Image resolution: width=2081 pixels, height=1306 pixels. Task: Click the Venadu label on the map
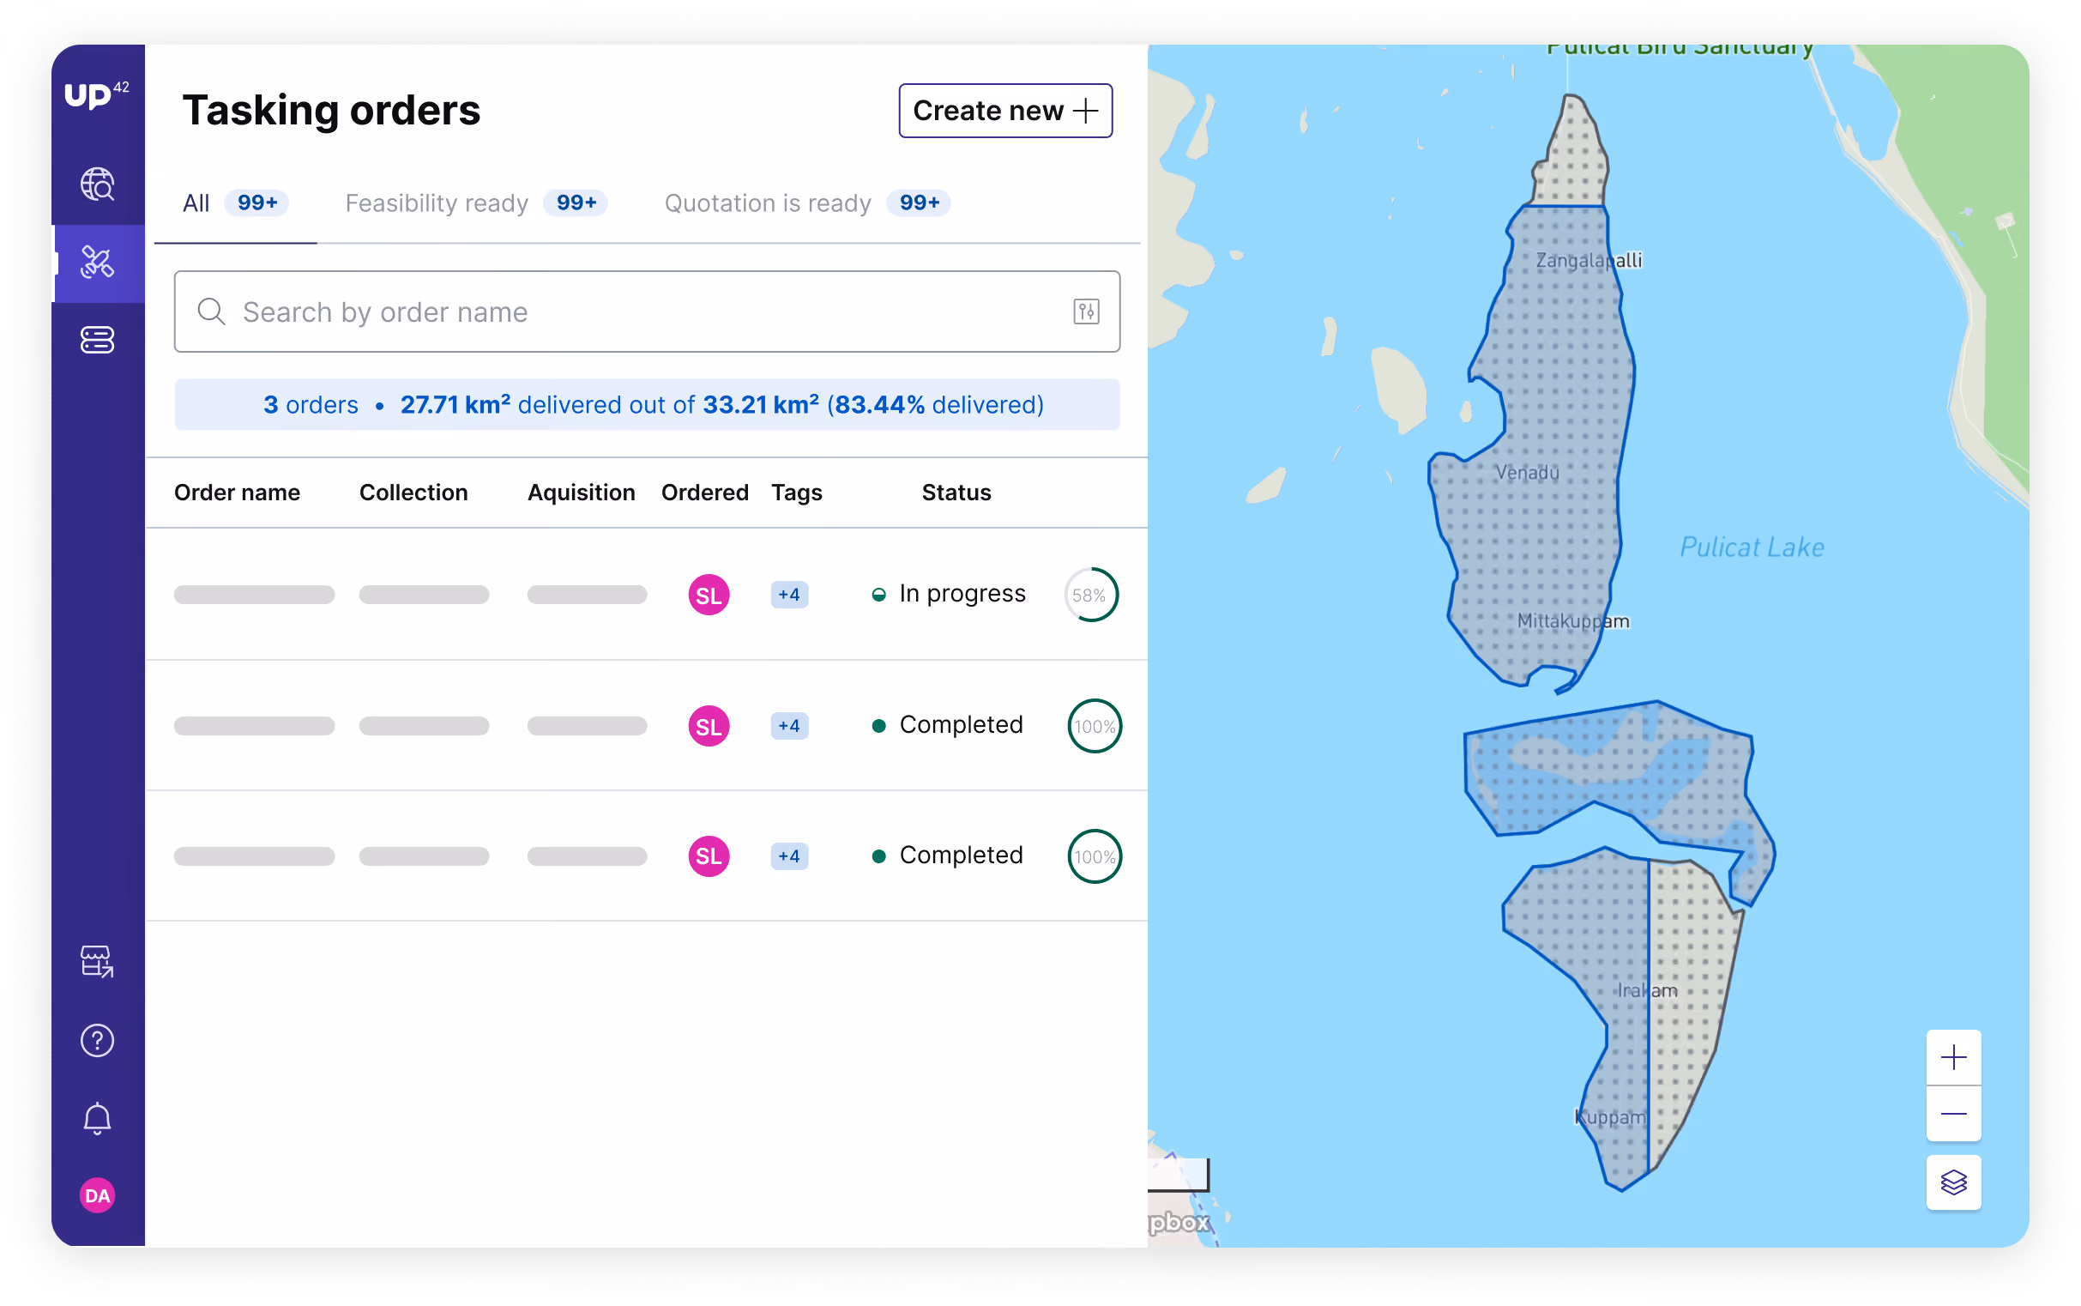(x=1527, y=473)
